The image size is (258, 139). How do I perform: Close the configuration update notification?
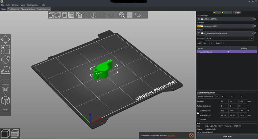(191, 135)
